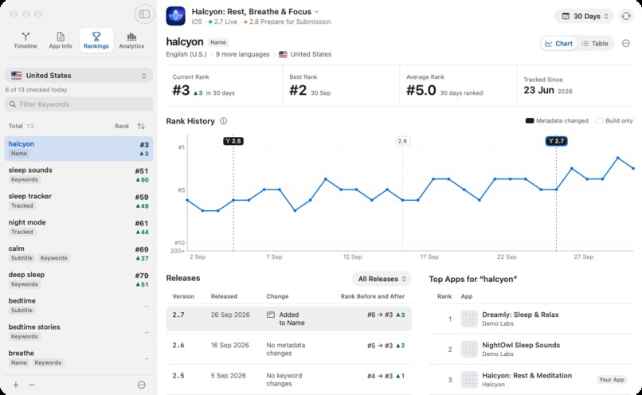Click the Rank History info icon
Image resolution: width=642 pixels, height=395 pixels.
click(223, 121)
